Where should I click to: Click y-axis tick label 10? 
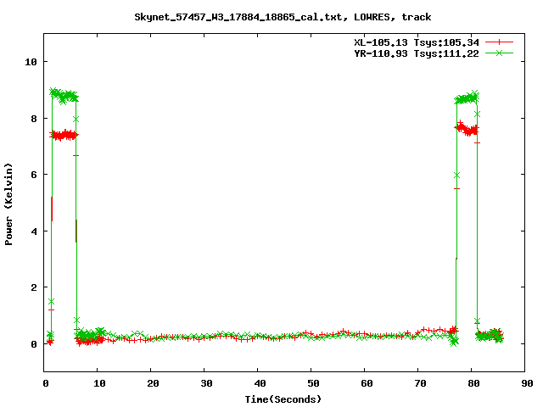[31, 62]
